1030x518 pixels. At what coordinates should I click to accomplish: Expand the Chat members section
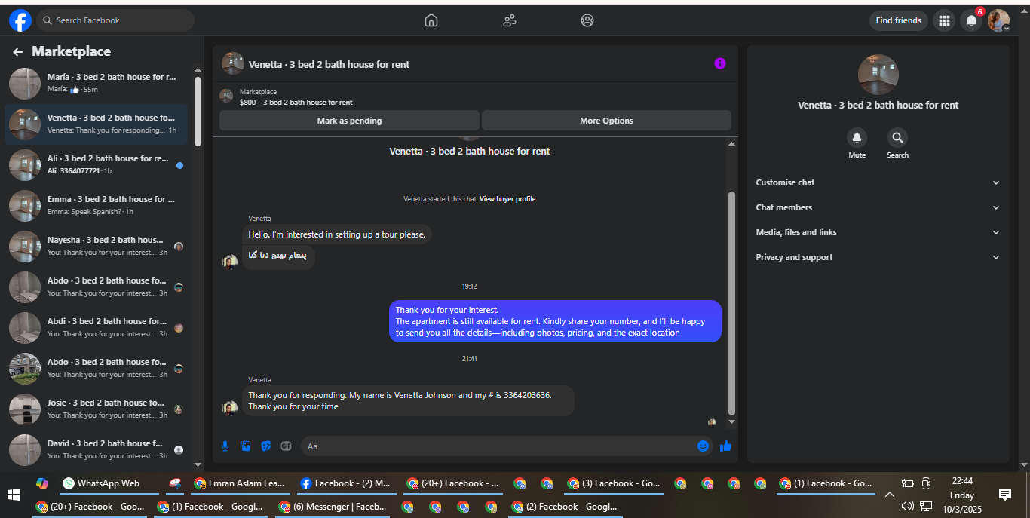point(878,207)
